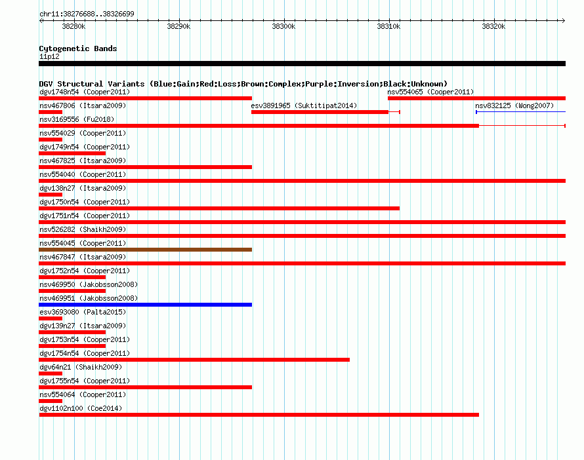Open the nsv554064 (Cooper2011) label
The height and width of the screenshot is (460, 584).
83,394
